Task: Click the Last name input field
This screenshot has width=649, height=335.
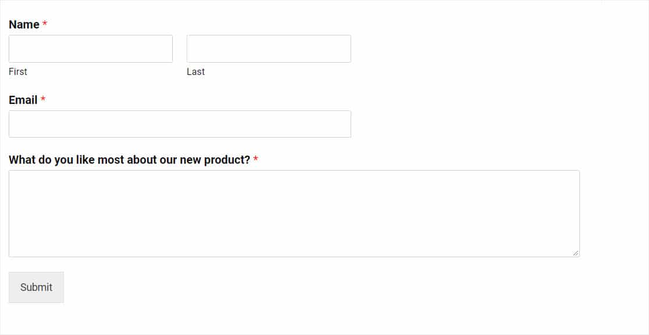Action: (x=269, y=49)
